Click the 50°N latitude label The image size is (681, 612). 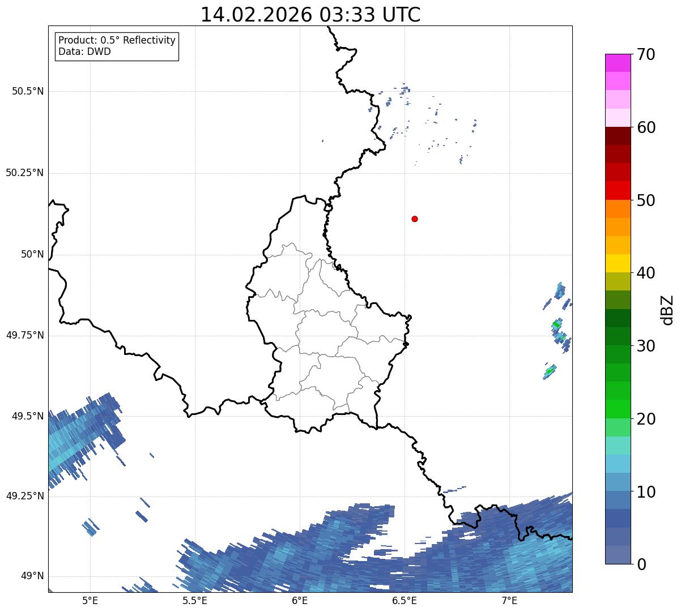click(x=32, y=254)
